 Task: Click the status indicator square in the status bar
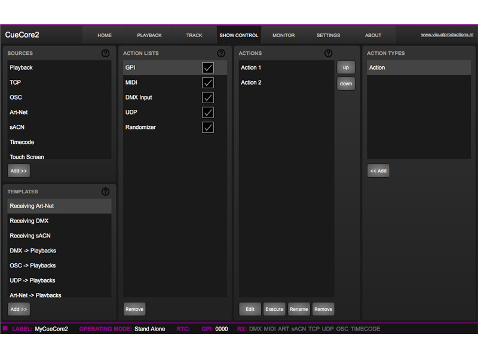pyautogui.click(x=5, y=329)
